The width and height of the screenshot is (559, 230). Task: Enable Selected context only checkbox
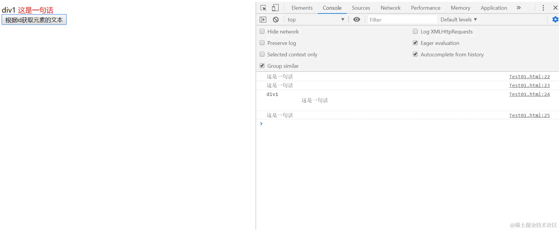pyautogui.click(x=262, y=54)
